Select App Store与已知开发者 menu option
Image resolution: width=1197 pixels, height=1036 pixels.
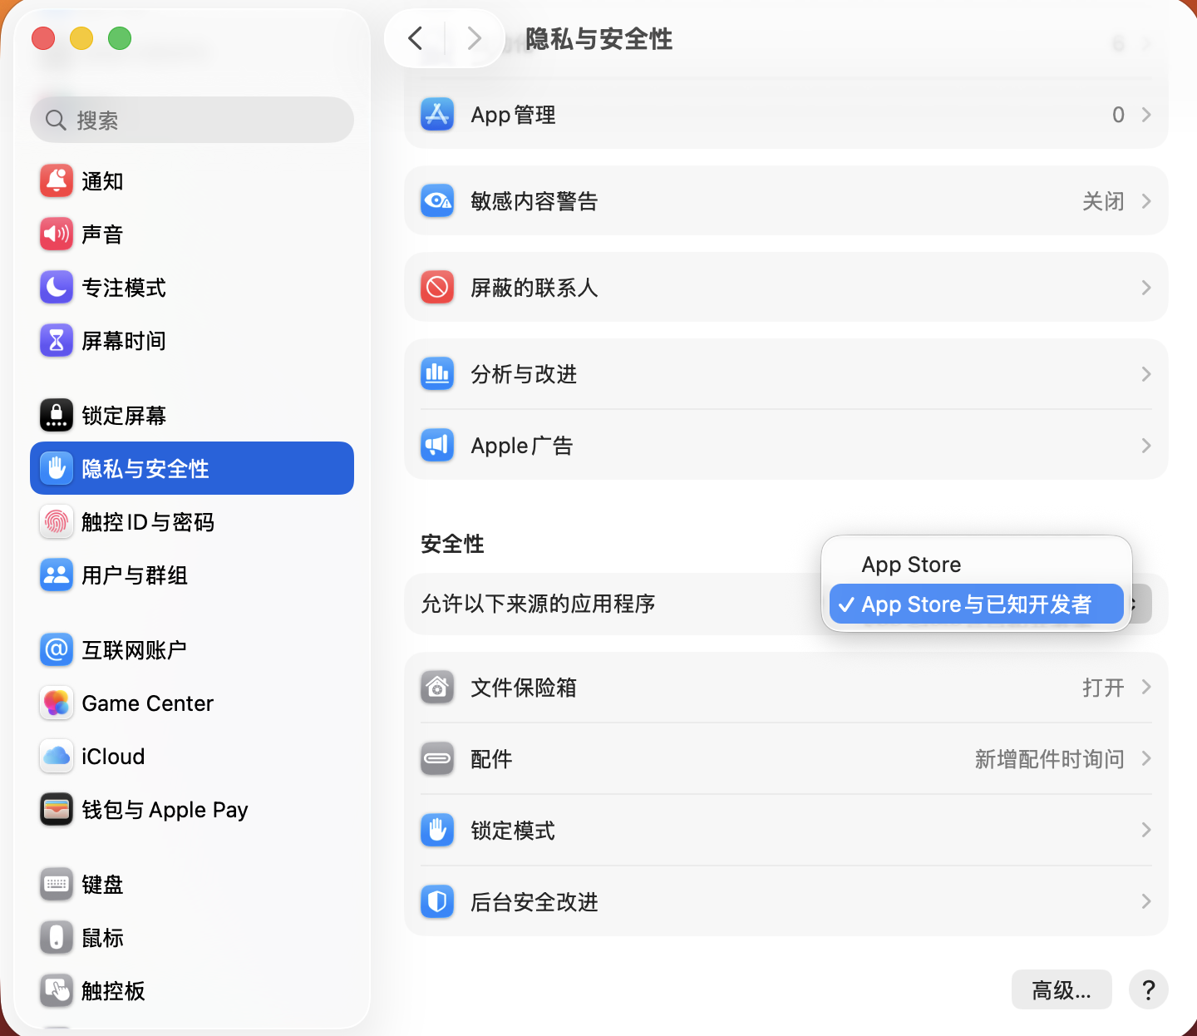tap(977, 604)
